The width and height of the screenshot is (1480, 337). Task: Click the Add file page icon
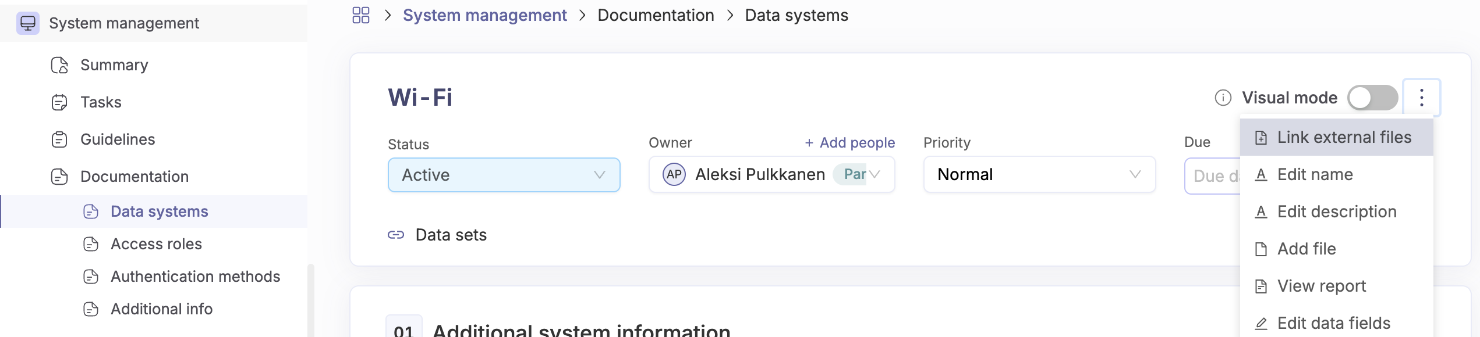[1261, 249]
